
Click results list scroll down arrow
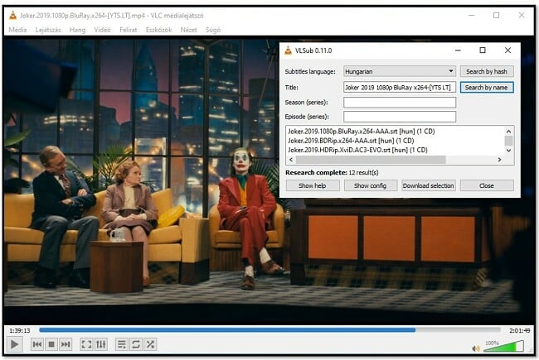click(x=509, y=151)
